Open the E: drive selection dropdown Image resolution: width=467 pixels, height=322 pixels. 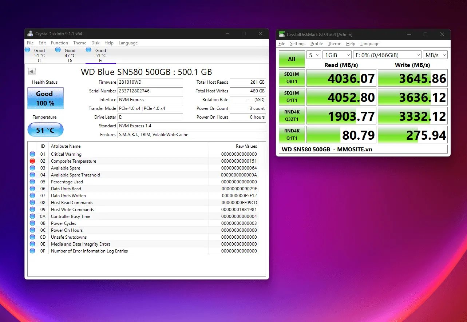coord(387,55)
